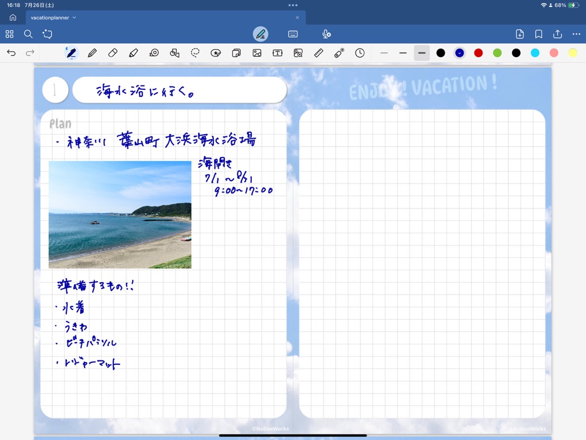Pick the cyan color swatch
The height and width of the screenshot is (440, 586).
[535, 53]
